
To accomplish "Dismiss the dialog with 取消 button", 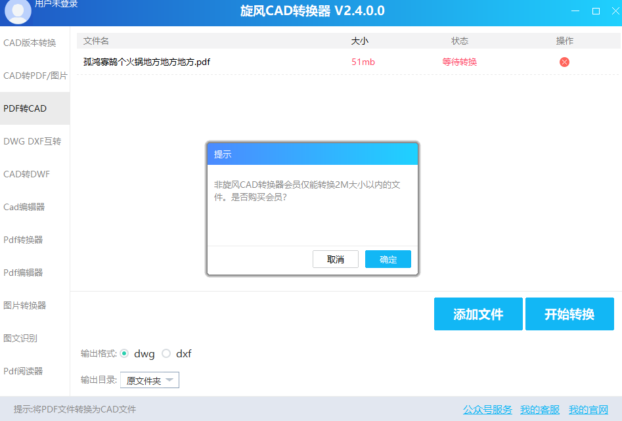I will tap(336, 259).
